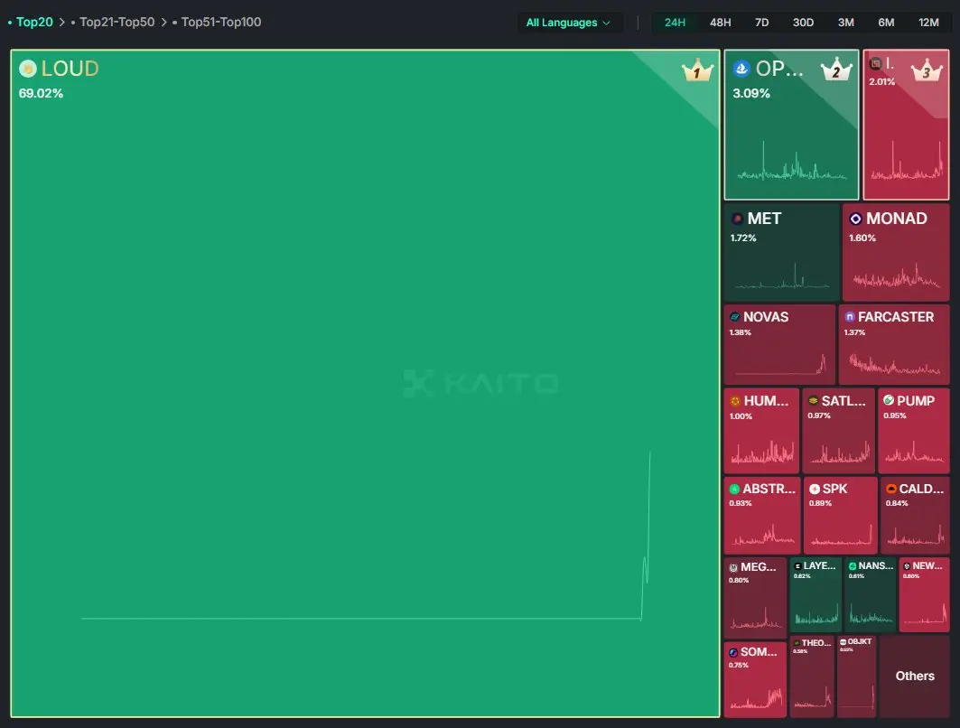The width and height of the screenshot is (960, 728).
Task: Click the PUMP tile name
Action: pyautogui.click(x=916, y=401)
